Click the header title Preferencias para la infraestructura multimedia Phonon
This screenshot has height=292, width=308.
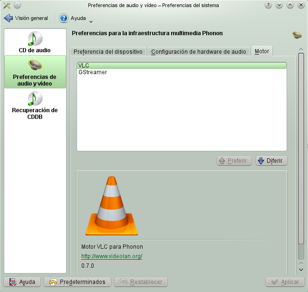pyautogui.click(x=147, y=33)
